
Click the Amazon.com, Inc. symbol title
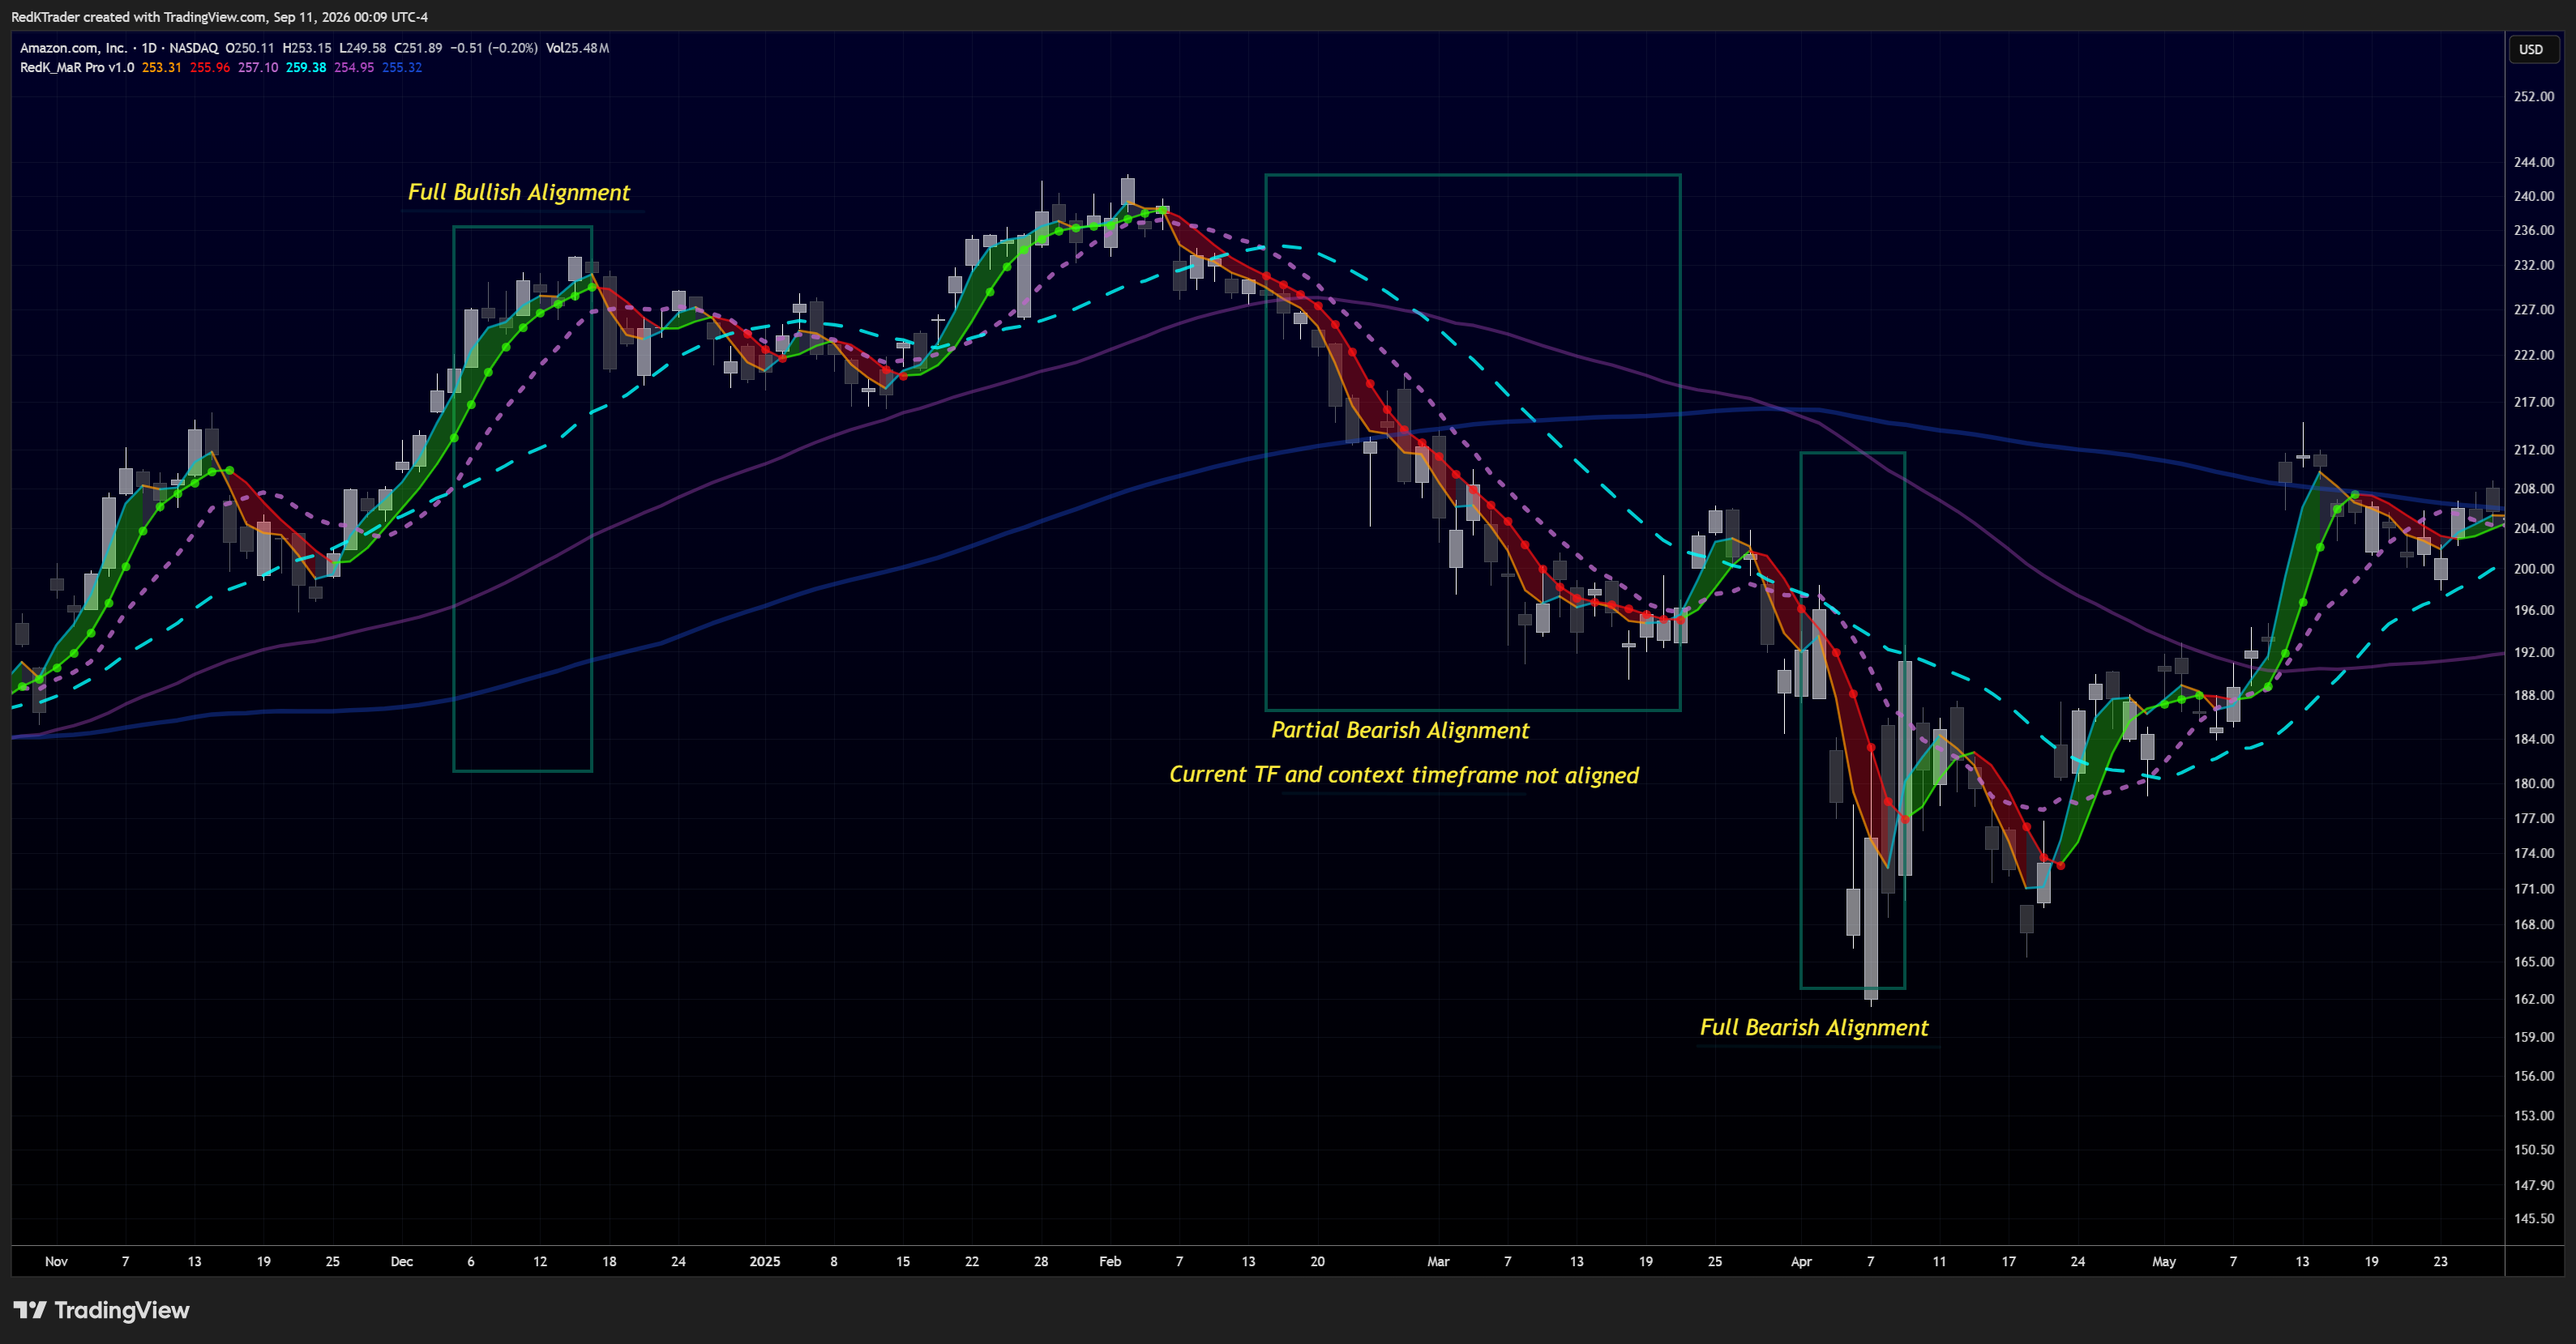73,48
